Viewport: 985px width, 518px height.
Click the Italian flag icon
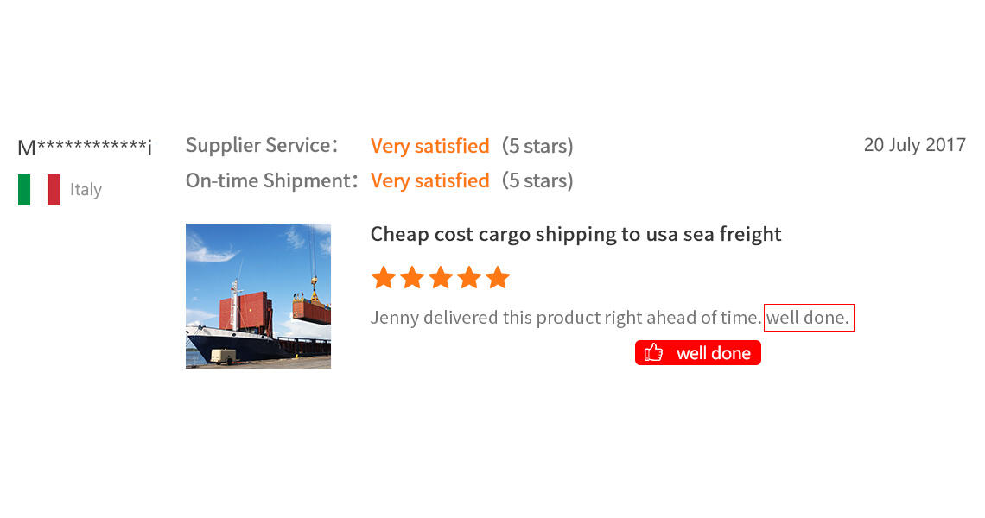39,190
